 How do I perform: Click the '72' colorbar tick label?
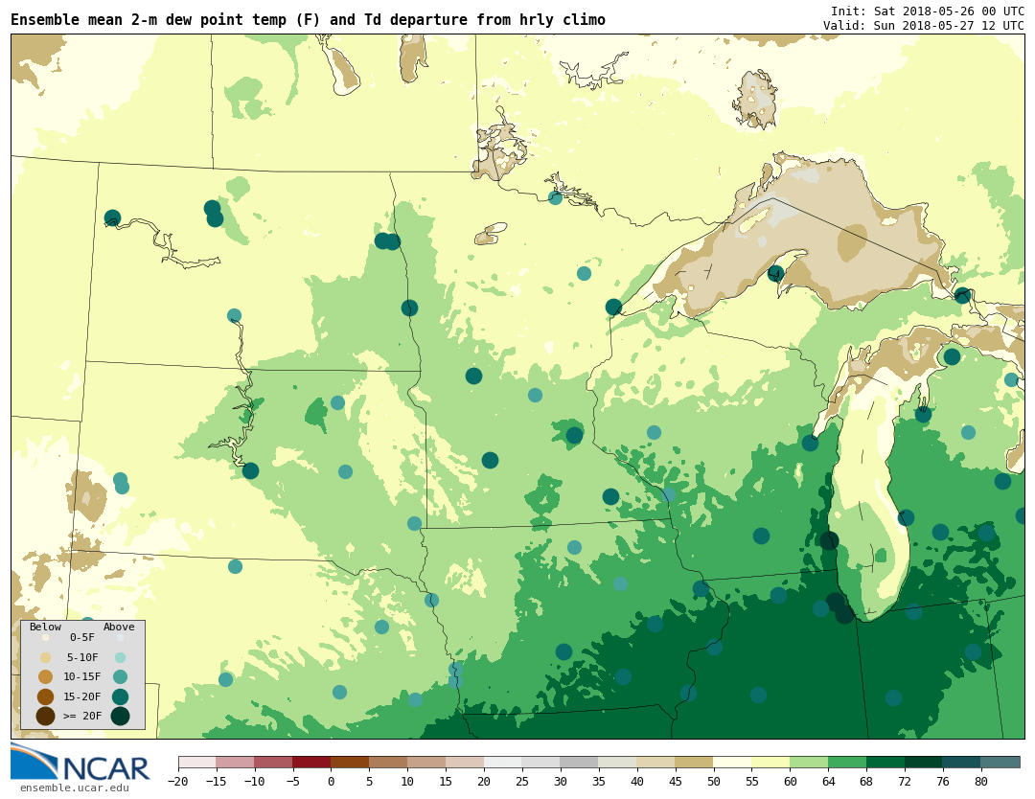tap(905, 782)
